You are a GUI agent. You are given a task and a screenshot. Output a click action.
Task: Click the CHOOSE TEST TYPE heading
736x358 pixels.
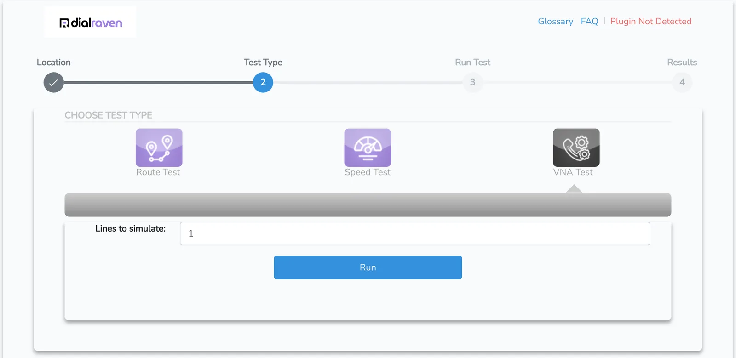point(109,115)
